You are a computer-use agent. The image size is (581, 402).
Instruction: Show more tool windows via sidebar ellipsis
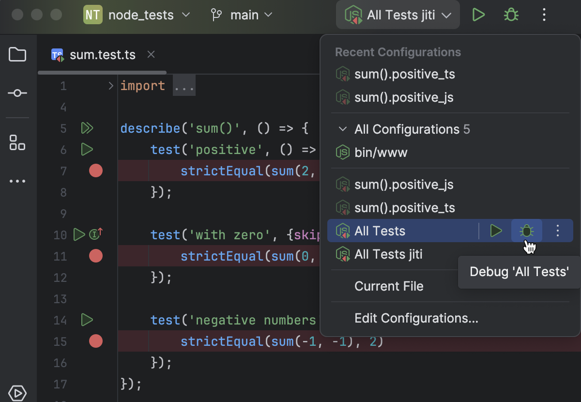17,181
